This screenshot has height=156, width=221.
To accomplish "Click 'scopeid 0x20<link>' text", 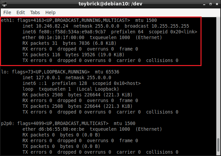I will point(173,32).
